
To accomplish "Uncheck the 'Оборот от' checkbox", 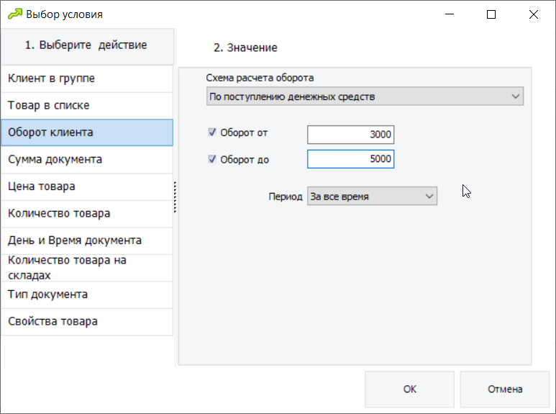I will coord(212,132).
